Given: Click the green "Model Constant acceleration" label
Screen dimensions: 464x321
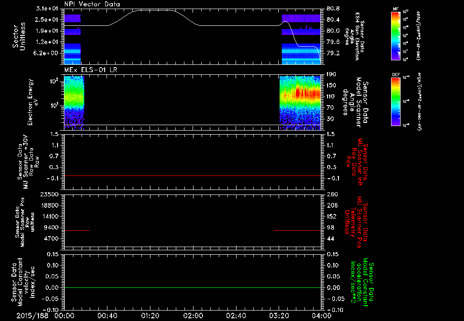Looking at the screenshot, I should tap(362, 282).
